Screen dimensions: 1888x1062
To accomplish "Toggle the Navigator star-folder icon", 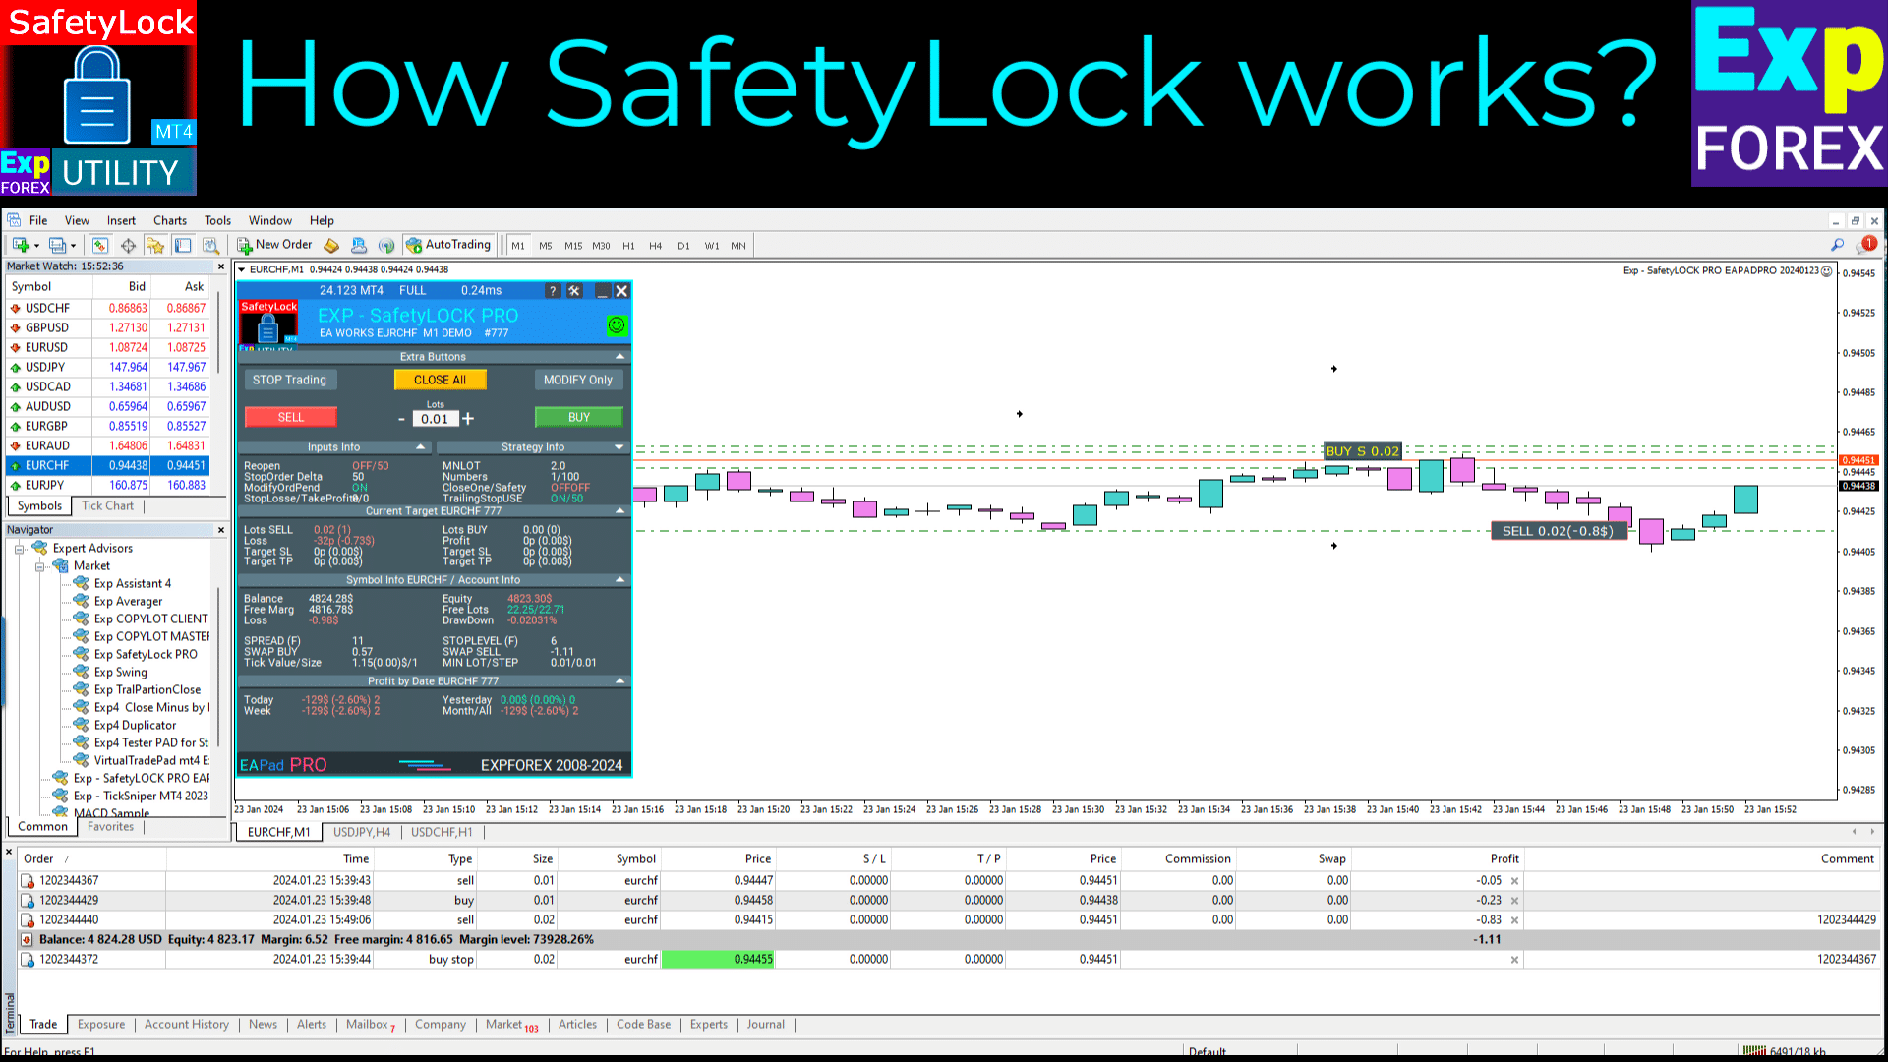I will (x=155, y=245).
